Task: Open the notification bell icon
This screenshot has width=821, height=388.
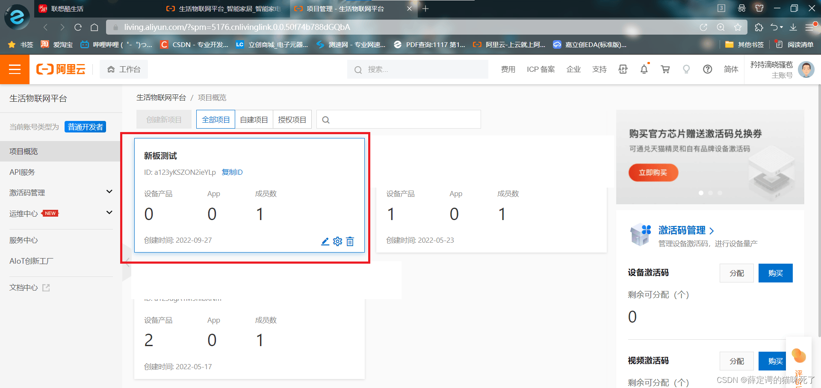Action: point(644,69)
